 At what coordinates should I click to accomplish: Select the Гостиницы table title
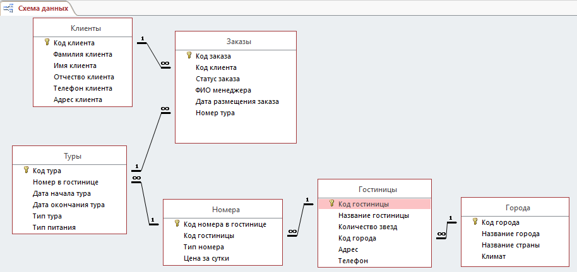coord(378,190)
